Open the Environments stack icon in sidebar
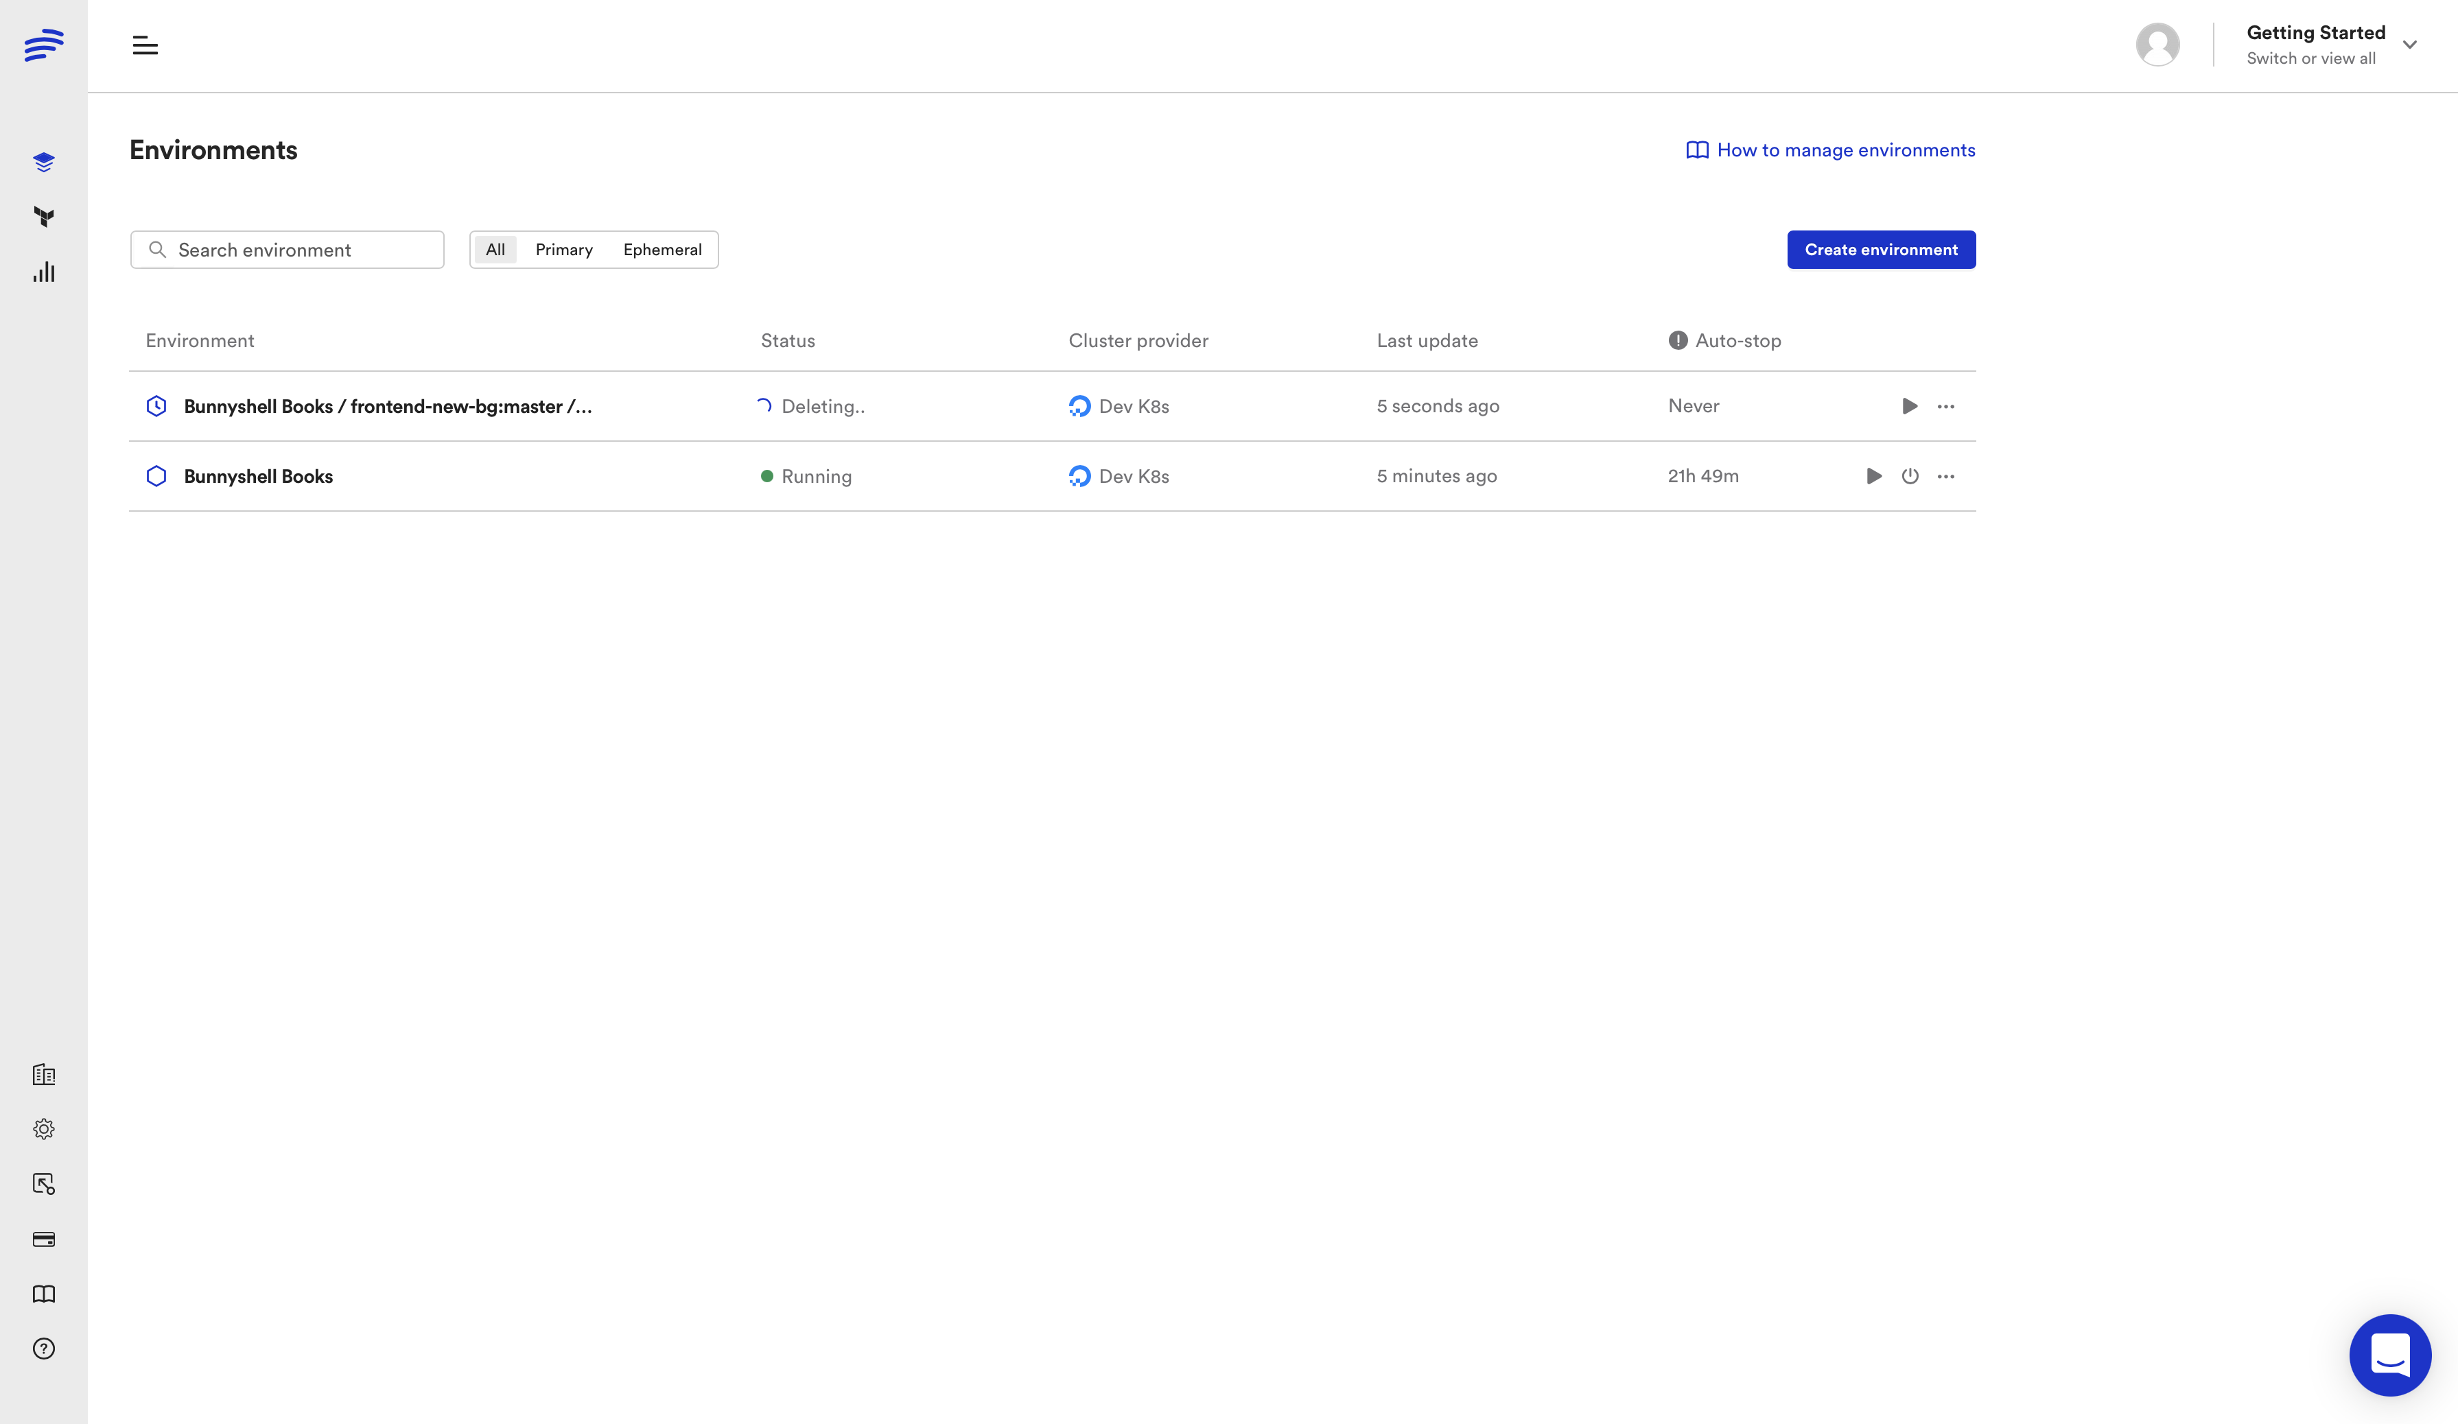The height and width of the screenshot is (1424, 2458). (43, 162)
